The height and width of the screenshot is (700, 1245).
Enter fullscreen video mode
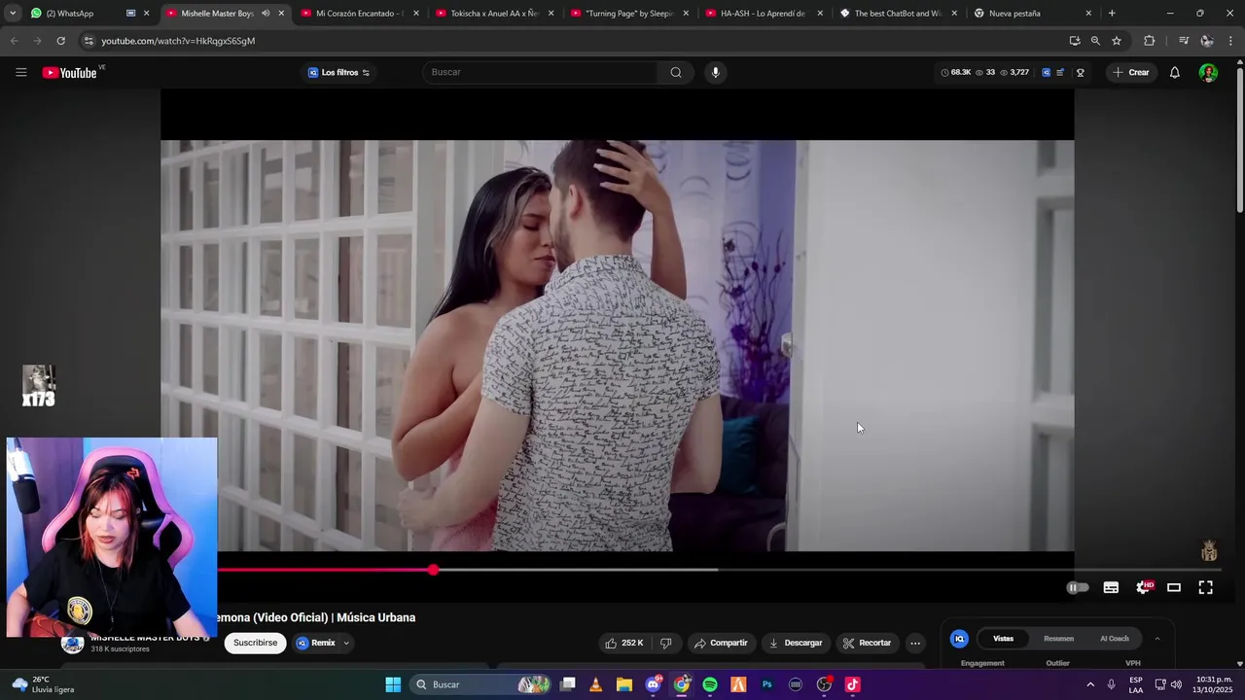coord(1205,587)
